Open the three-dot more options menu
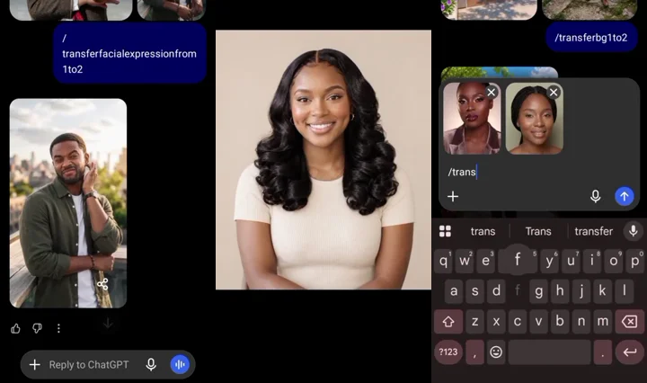 (x=58, y=328)
